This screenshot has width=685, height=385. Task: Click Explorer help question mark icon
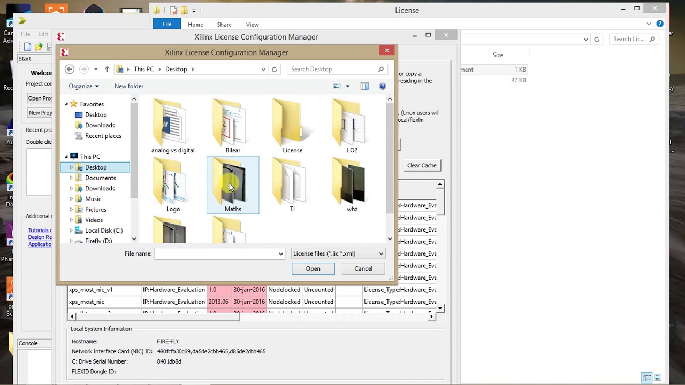point(660,24)
